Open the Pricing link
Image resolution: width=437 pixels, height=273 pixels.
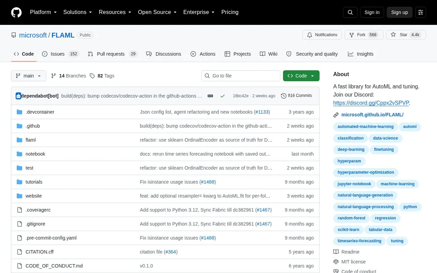(x=230, y=12)
